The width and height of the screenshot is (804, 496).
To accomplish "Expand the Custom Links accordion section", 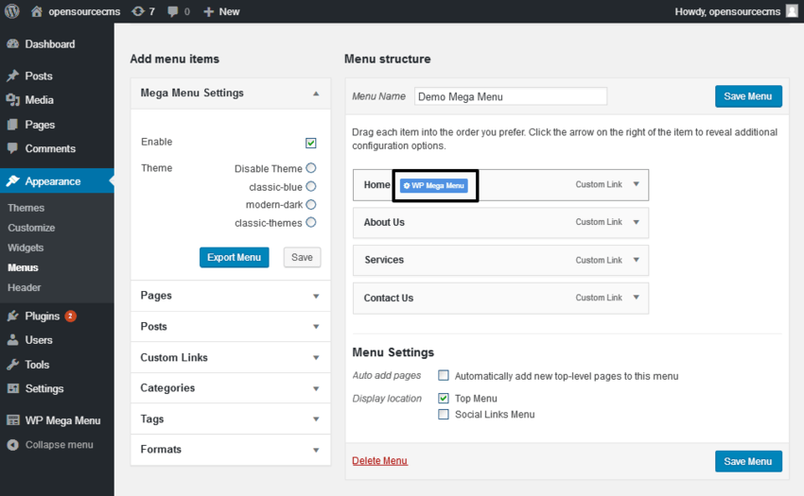I will pyautogui.click(x=316, y=358).
